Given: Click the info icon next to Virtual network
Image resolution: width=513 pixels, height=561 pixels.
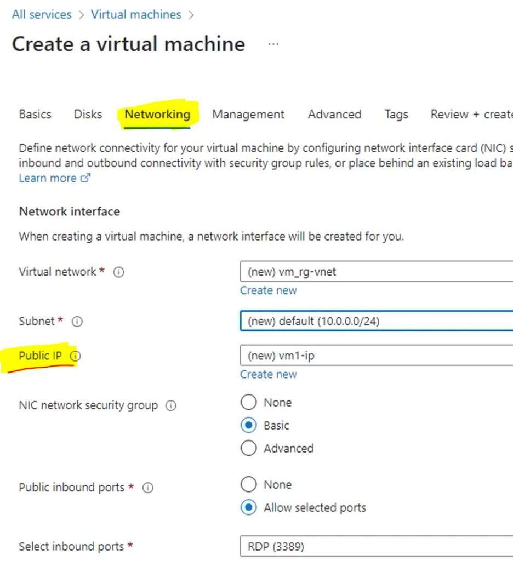Looking at the screenshot, I should click(x=118, y=272).
